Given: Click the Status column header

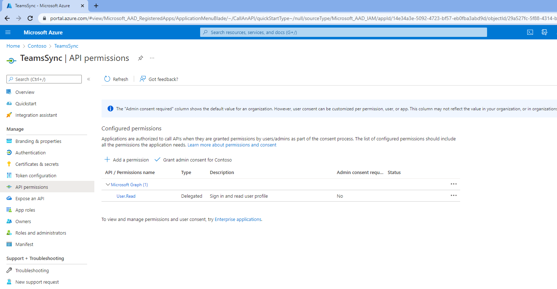Looking at the screenshot, I should click(x=394, y=172).
